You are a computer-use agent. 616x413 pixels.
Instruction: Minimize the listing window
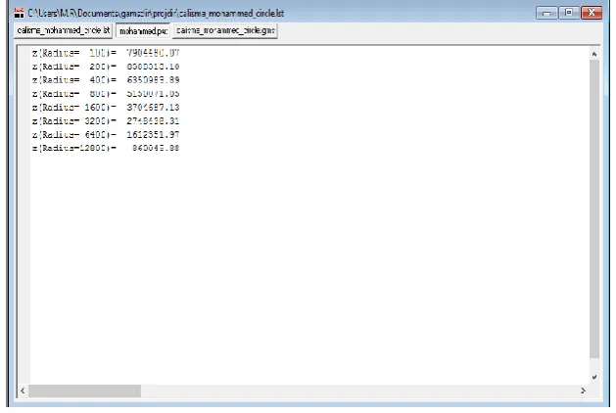pos(546,13)
